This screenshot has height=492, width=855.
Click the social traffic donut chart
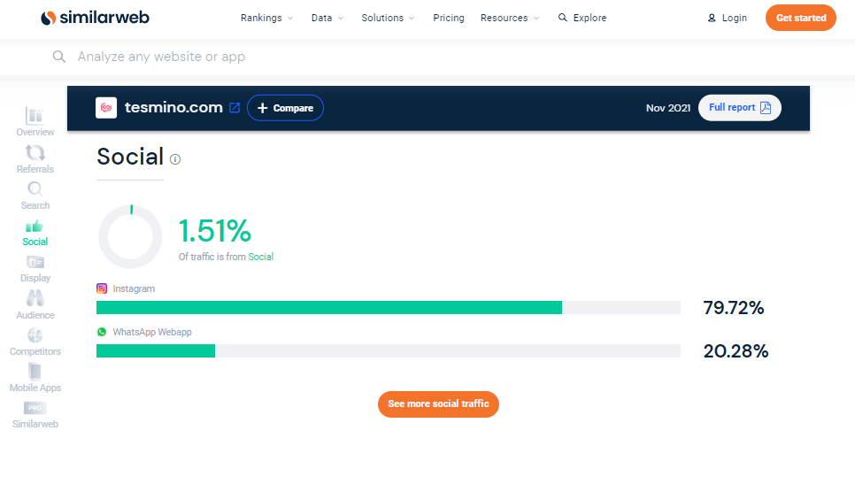pos(130,237)
